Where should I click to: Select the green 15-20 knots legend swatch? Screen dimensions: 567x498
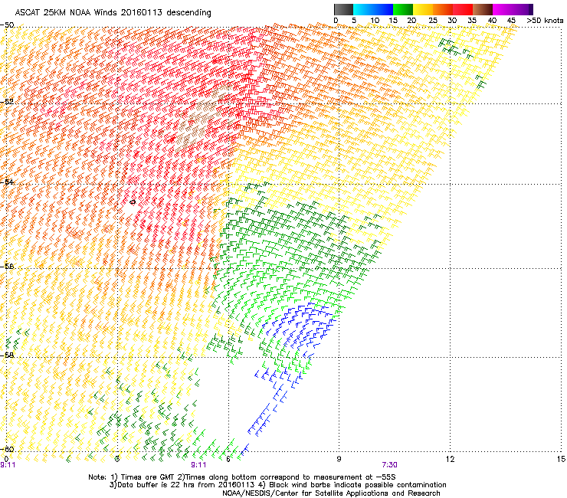point(403,9)
